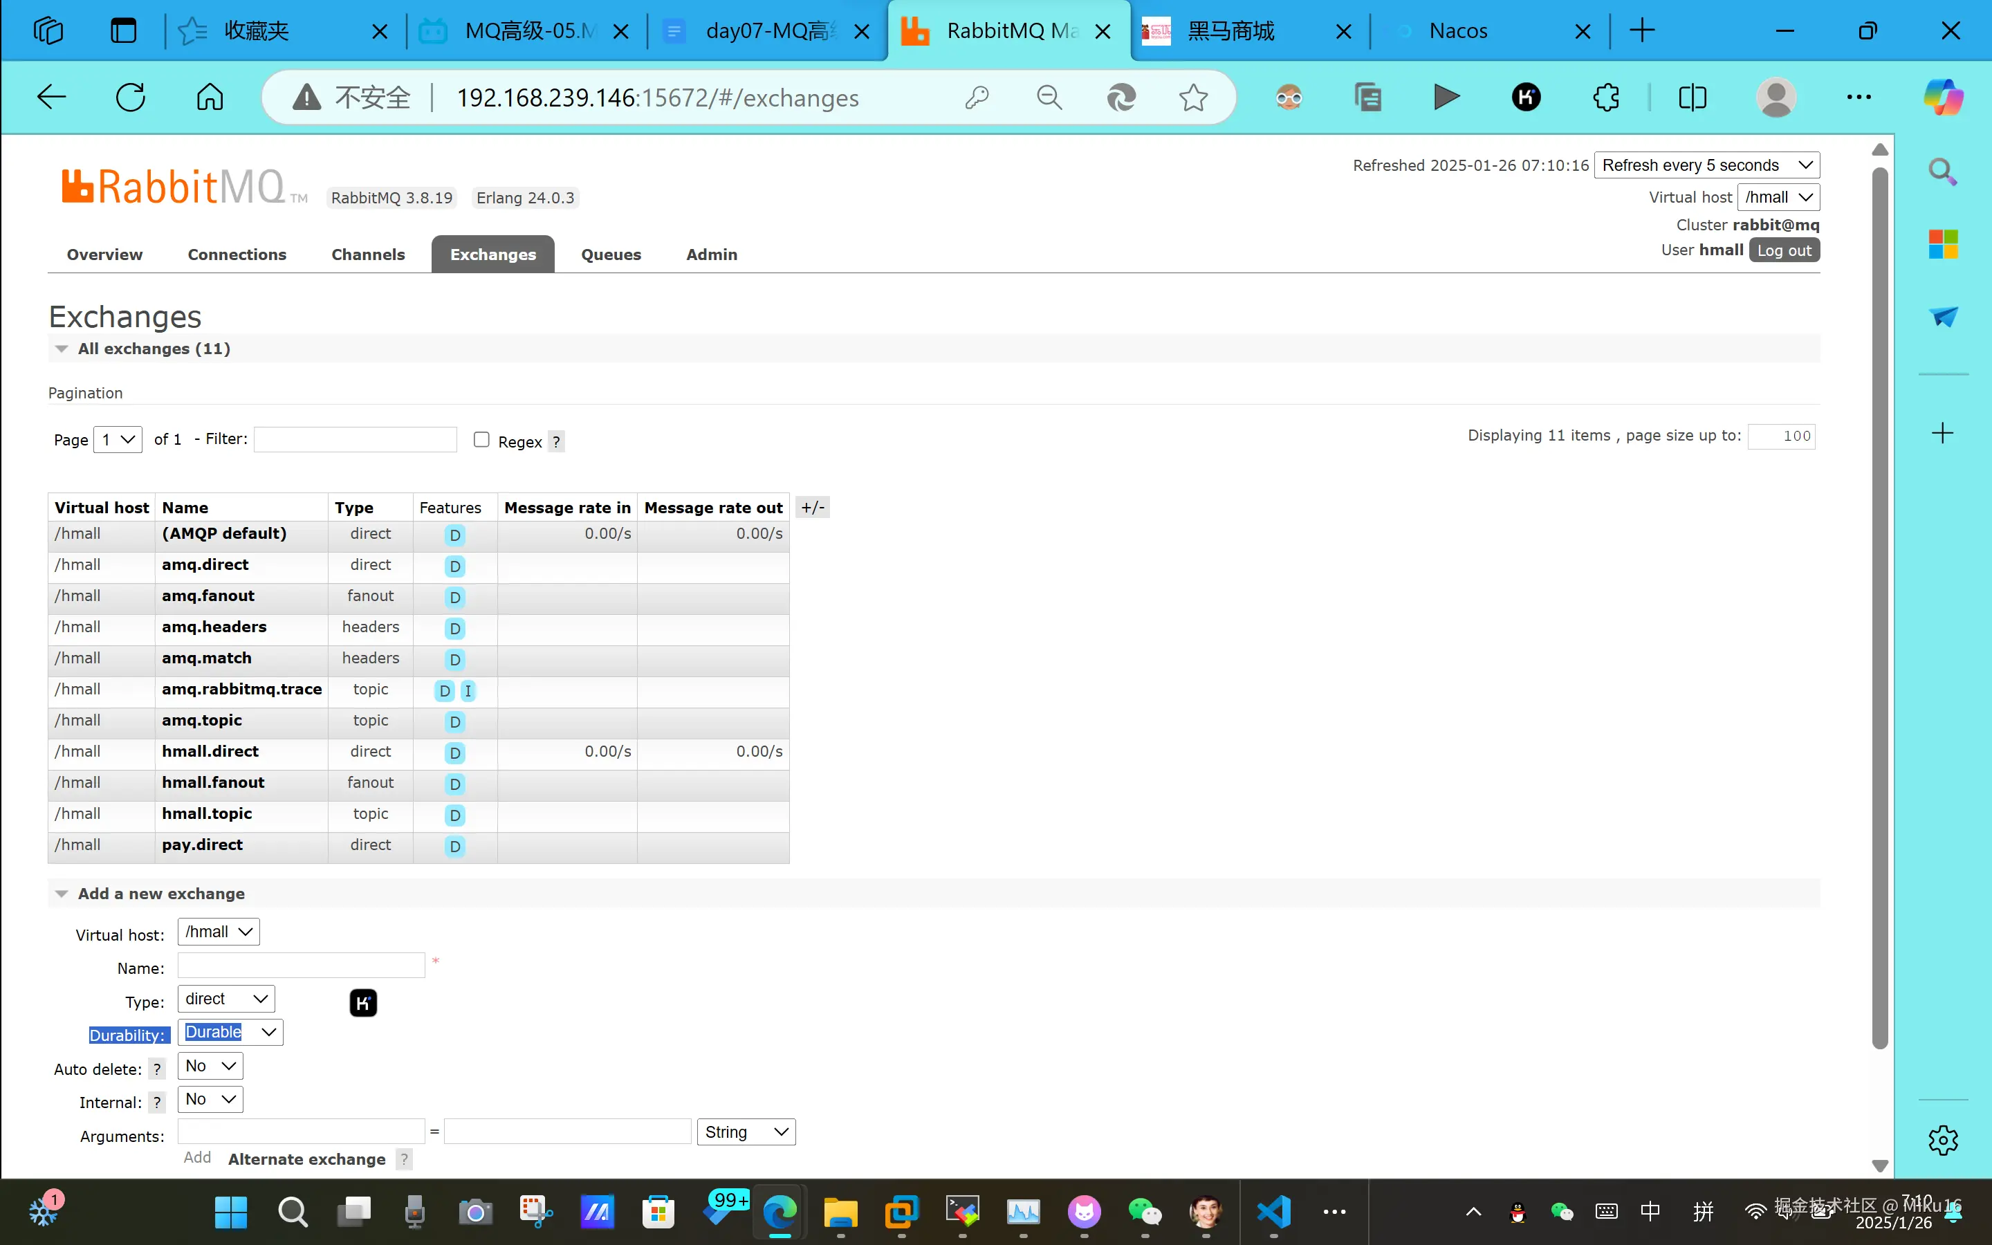
Task: Click the browser refresh icon
Action: (x=130, y=97)
